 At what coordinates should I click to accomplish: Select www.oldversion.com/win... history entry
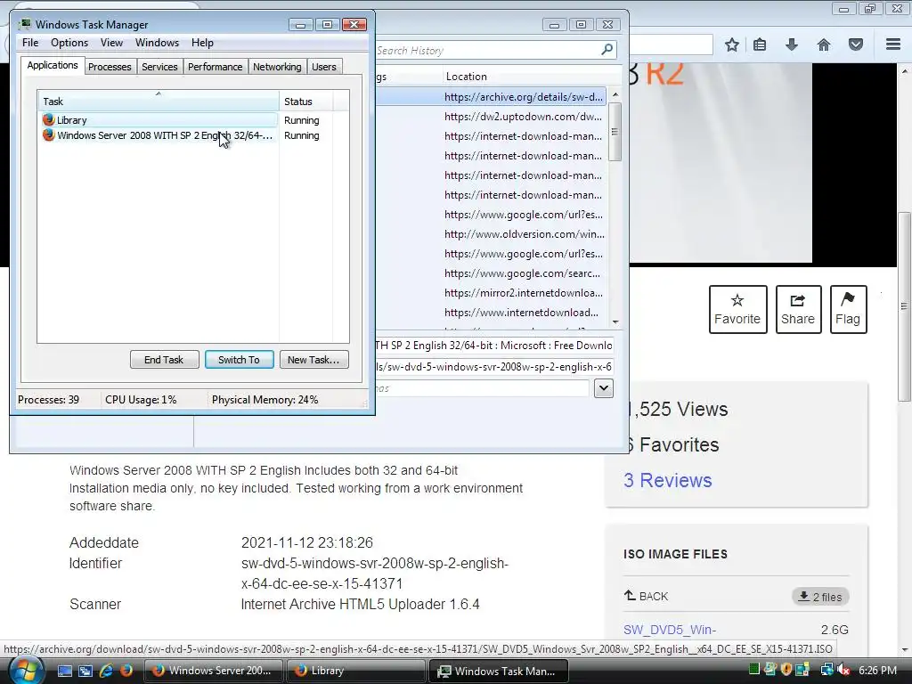click(491, 234)
